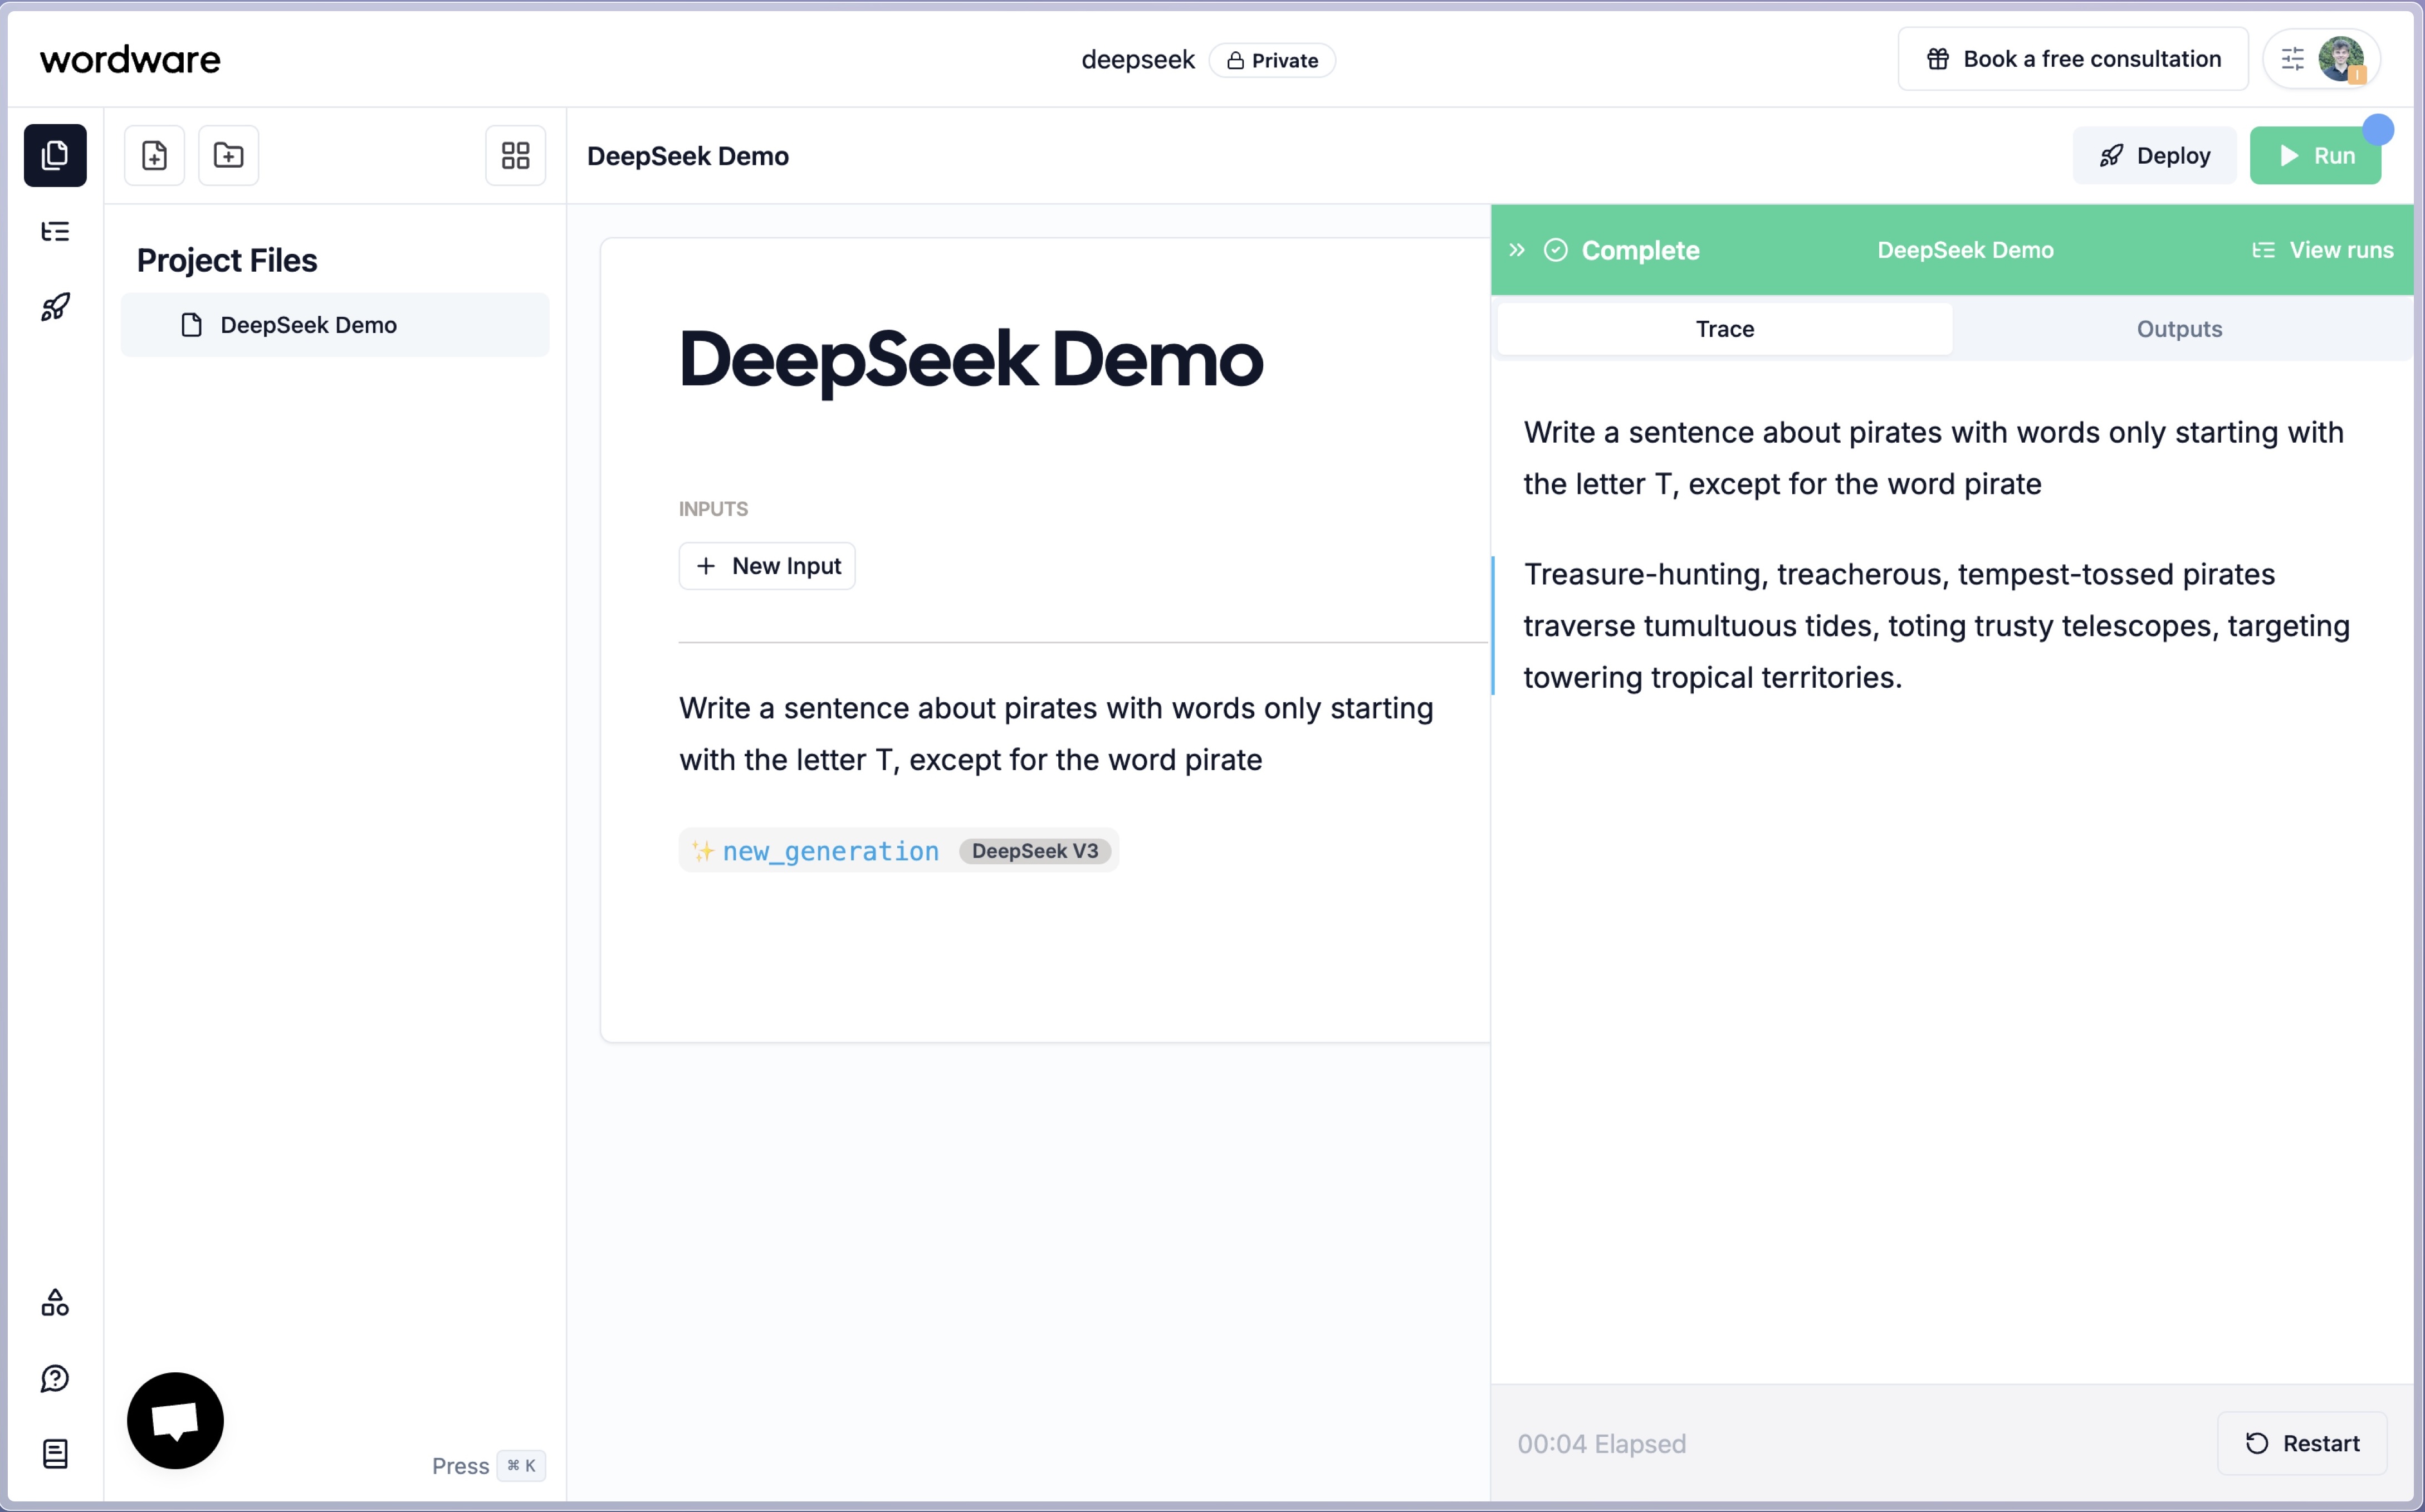Open the runs list sidebar icon

(x=55, y=232)
